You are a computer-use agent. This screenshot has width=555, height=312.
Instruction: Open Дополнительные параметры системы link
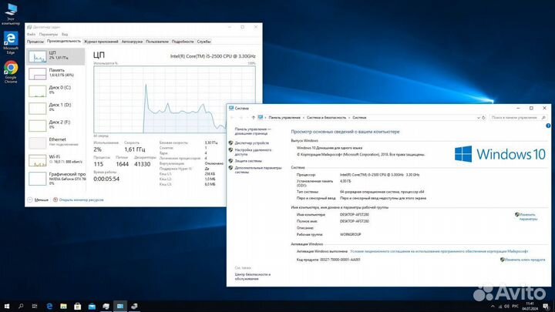pyautogui.click(x=258, y=169)
